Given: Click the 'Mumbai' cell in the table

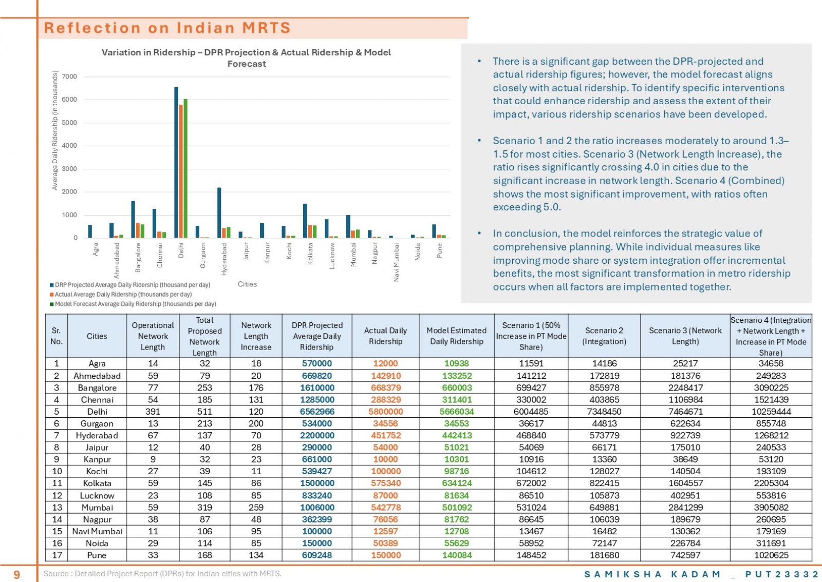Looking at the screenshot, I should tap(97, 507).
